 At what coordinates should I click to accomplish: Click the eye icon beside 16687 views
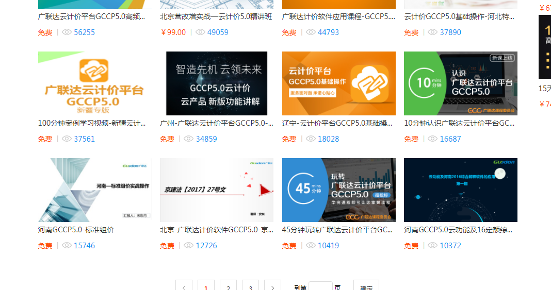tap(432, 139)
